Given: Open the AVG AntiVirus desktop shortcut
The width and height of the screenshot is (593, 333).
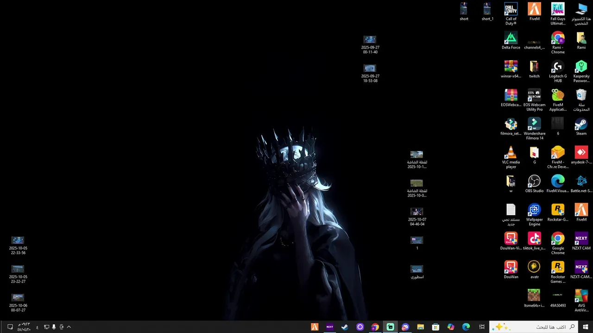Looking at the screenshot, I should (x=581, y=301).
